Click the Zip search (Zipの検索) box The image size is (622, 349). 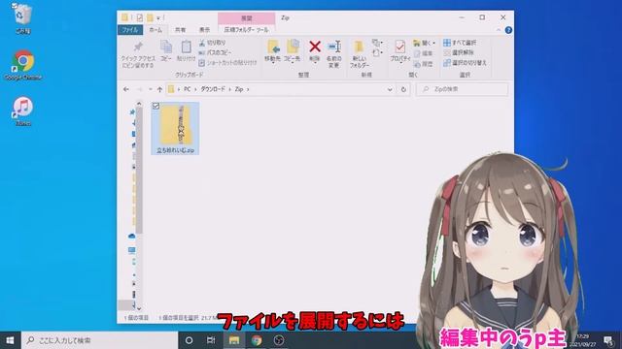[463, 89]
